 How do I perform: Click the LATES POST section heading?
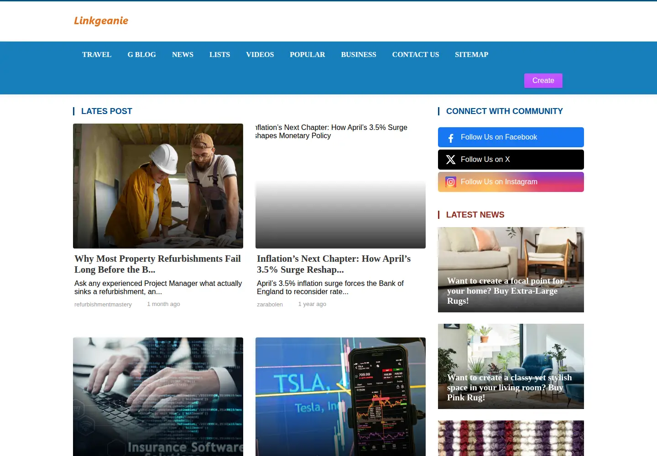pyautogui.click(x=106, y=111)
